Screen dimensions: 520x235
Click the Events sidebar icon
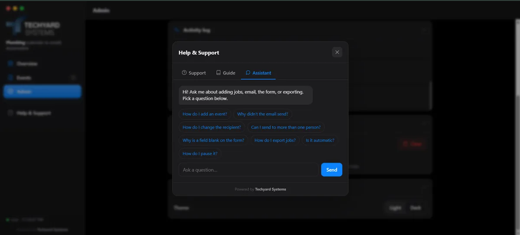pyautogui.click(x=10, y=78)
